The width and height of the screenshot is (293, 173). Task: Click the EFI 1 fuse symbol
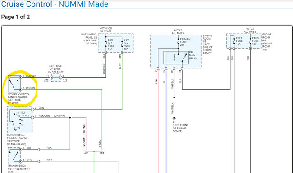click(234, 41)
